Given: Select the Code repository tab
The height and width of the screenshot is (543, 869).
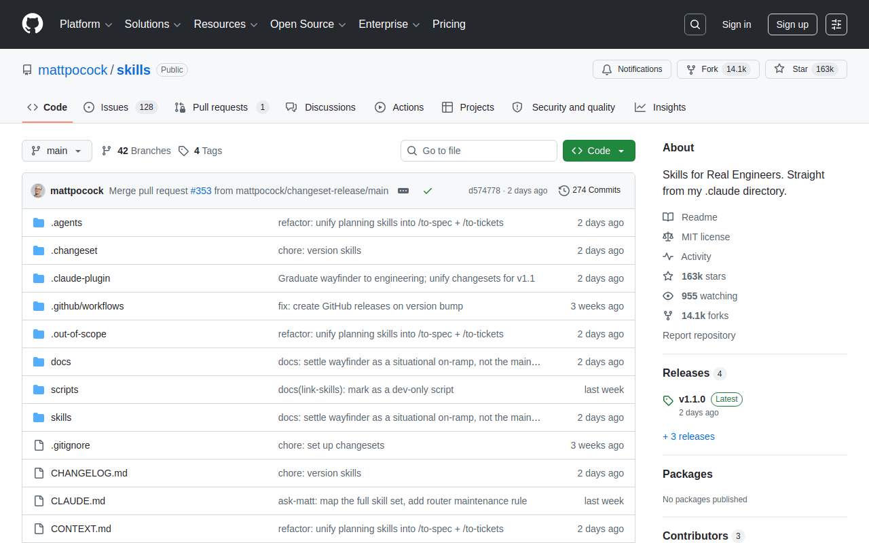Looking at the screenshot, I should point(48,107).
